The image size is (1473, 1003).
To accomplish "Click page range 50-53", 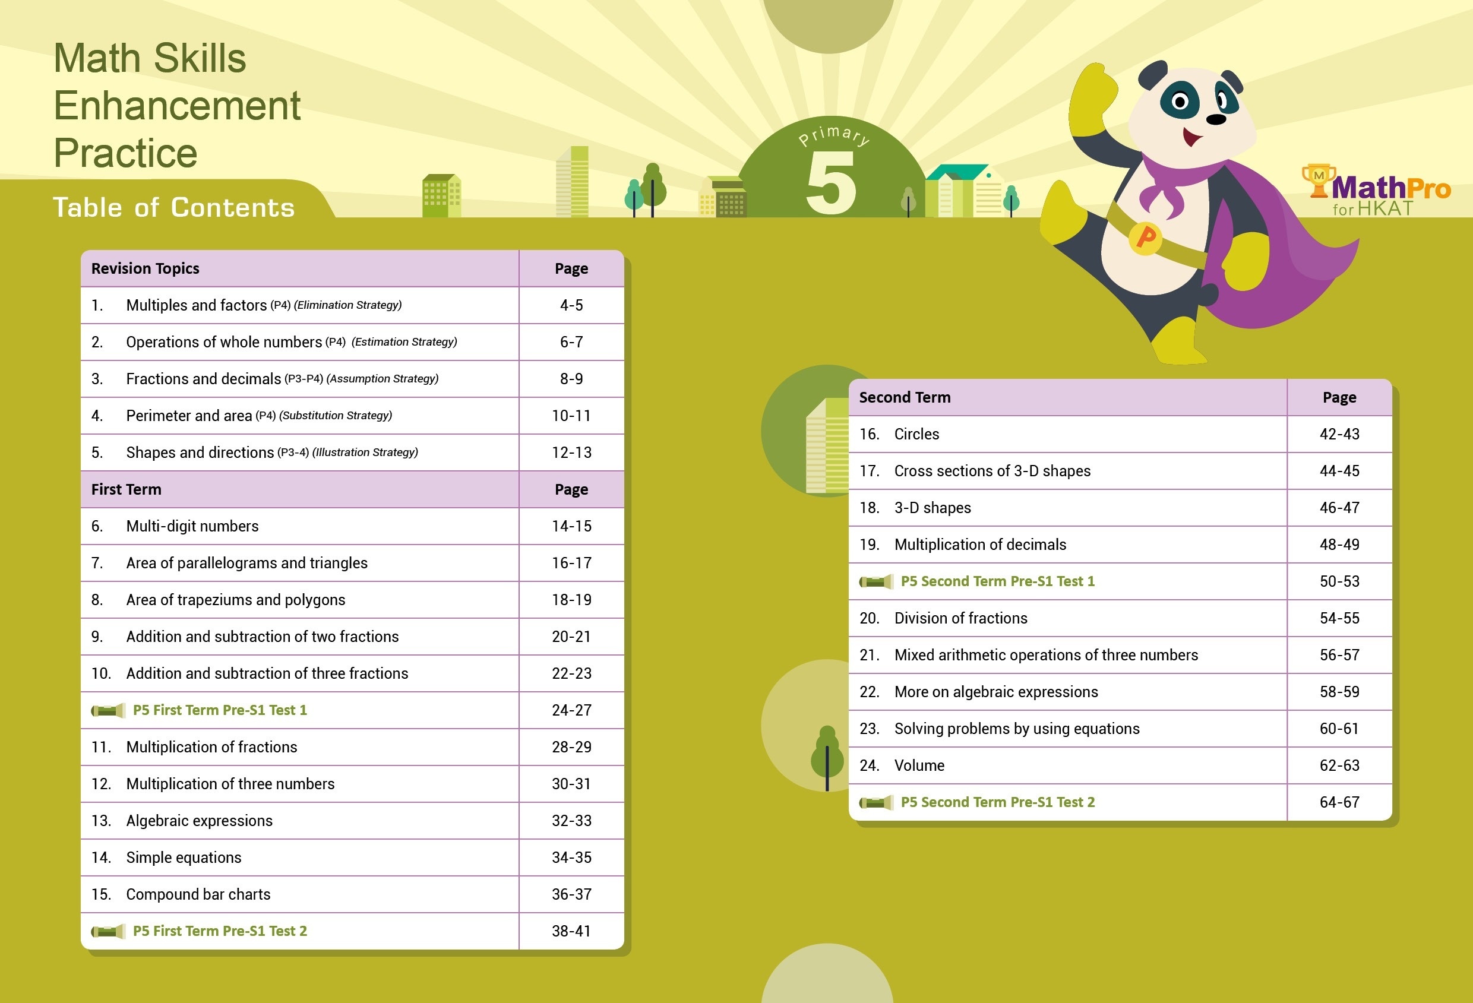I will pos(1339,581).
